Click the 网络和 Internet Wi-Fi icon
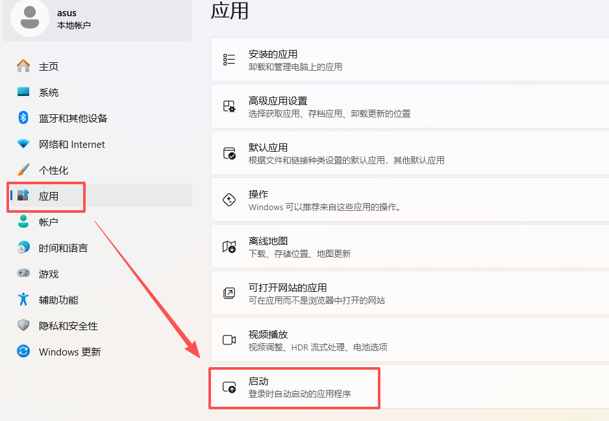609x421 pixels. coord(23,144)
